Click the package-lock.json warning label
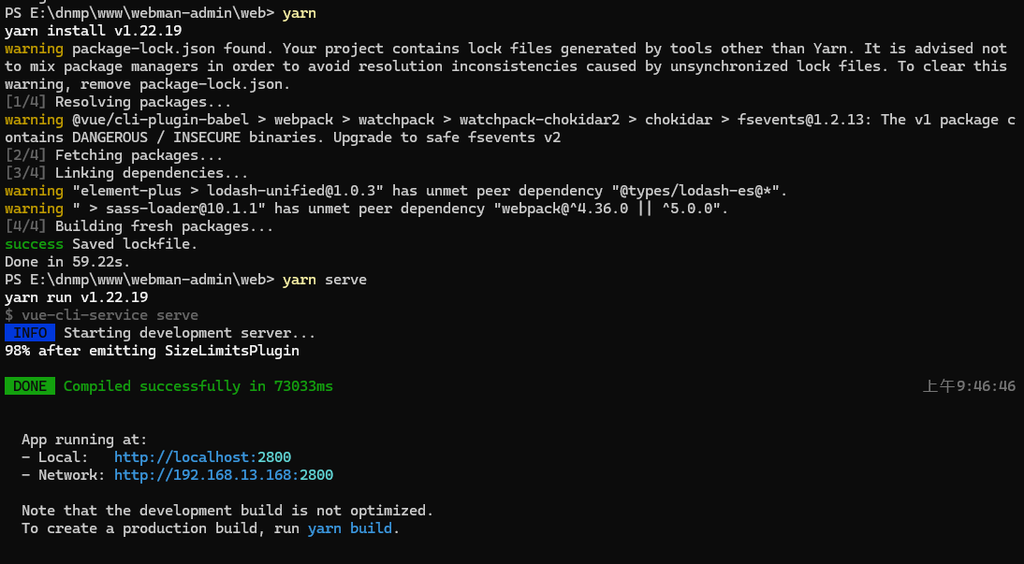Screen dimensions: 1024x564 [x=34, y=49]
